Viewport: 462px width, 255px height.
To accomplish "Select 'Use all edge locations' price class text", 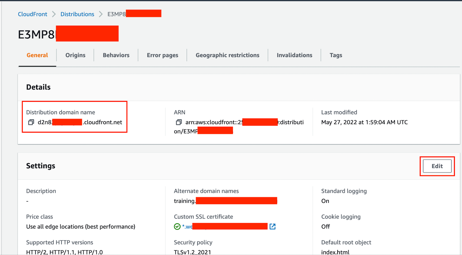I will (x=81, y=226).
